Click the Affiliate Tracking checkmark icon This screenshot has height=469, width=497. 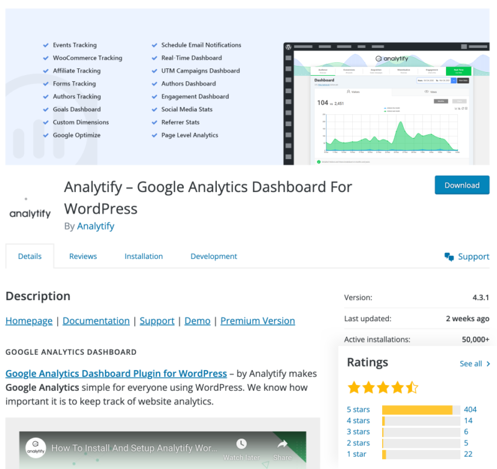click(x=45, y=71)
